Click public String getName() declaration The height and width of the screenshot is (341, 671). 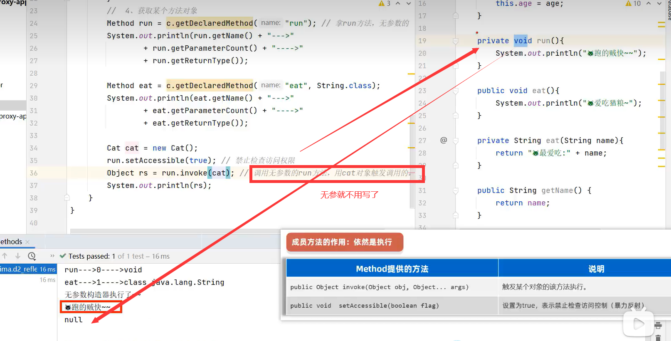[534, 190]
